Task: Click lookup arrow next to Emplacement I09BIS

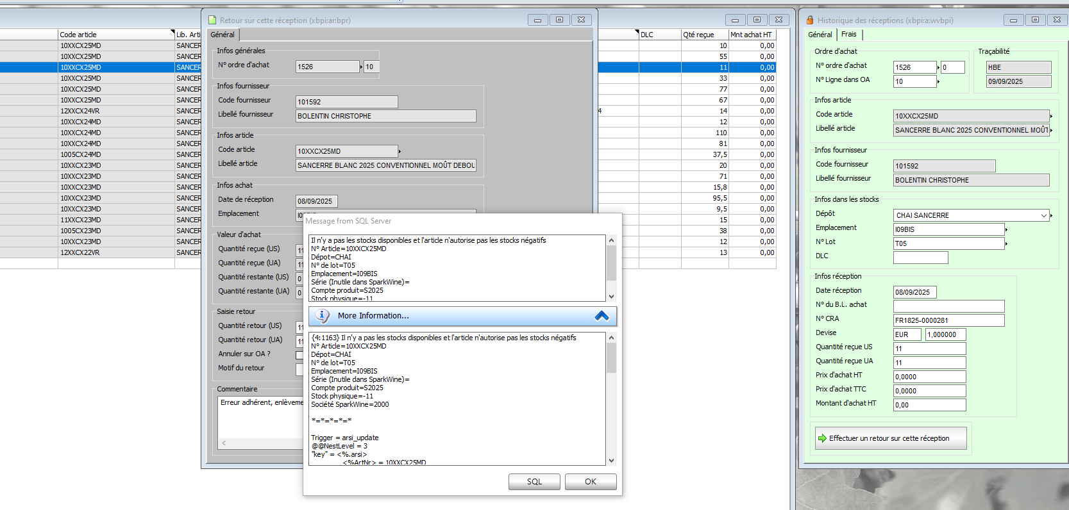Action: coord(1006,229)
